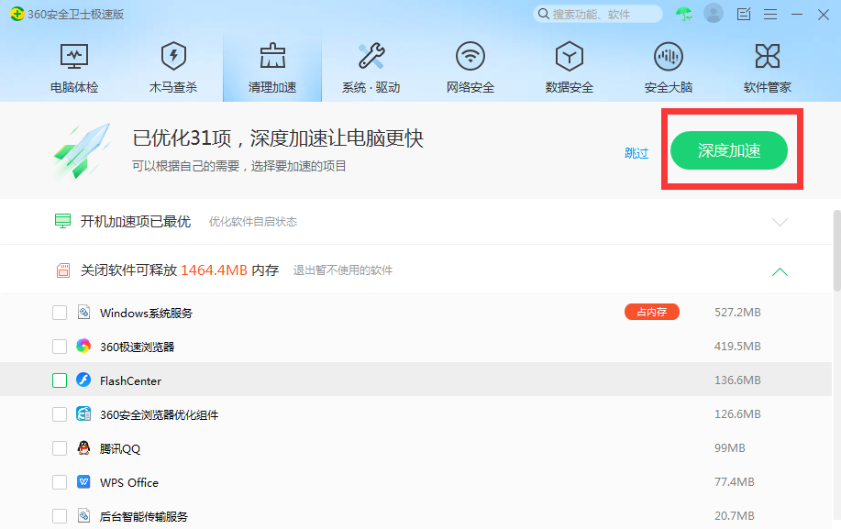Screen dimensions: 841x529
Task: Open the 安全大脑 icon
Action: point(669,56)
